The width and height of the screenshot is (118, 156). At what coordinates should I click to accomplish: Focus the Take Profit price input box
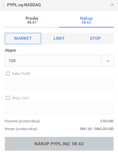59,84
